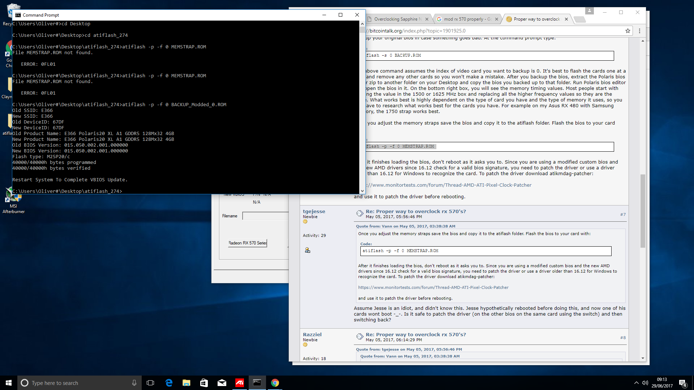The image size is (694, 390).
Task: Click the Command Prompt title icon
Action: click(18, 15)
